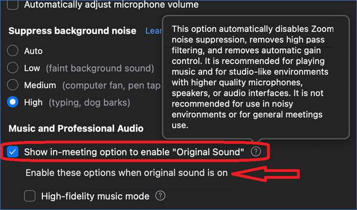Screen dimensions: 357x210
Task: Click the "(typing, dog barks)" hint text
Action: [x=90, y=102]
